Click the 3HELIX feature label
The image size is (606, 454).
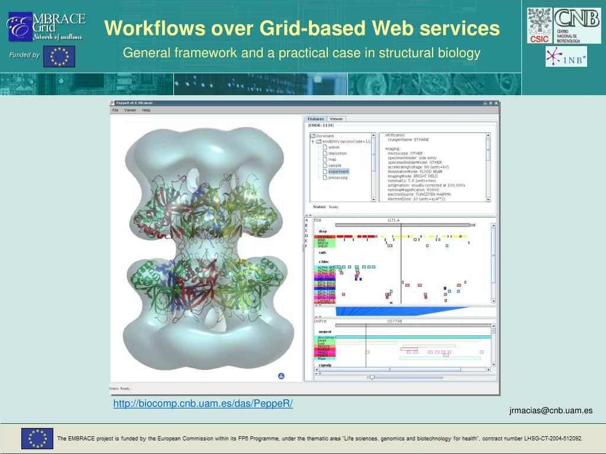click(x=325, y=246)
